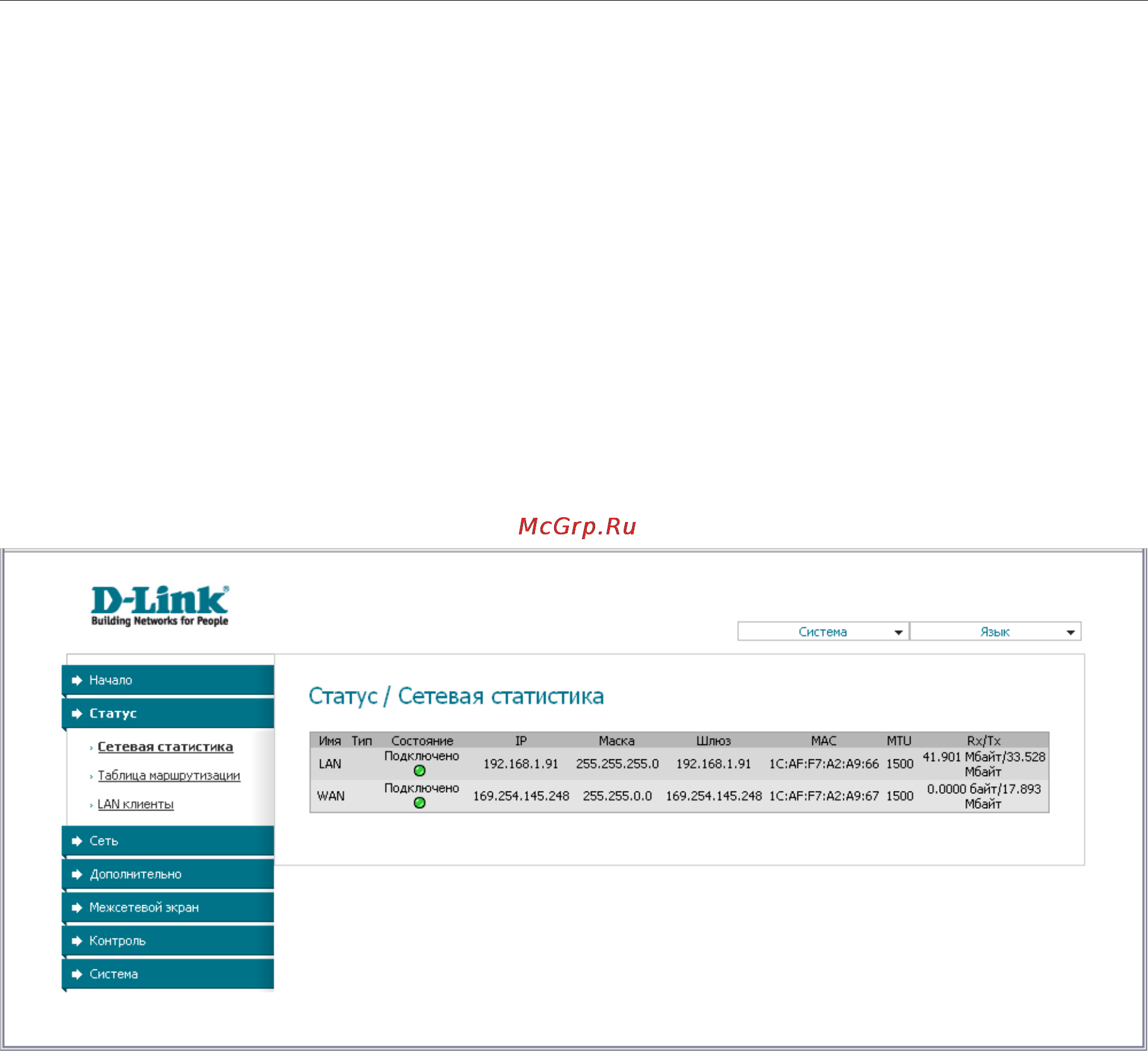Open the Контроль menu section
The height and width of the screenshot is (1051, 1148).
pyautogui.click(x=168, y=940)
